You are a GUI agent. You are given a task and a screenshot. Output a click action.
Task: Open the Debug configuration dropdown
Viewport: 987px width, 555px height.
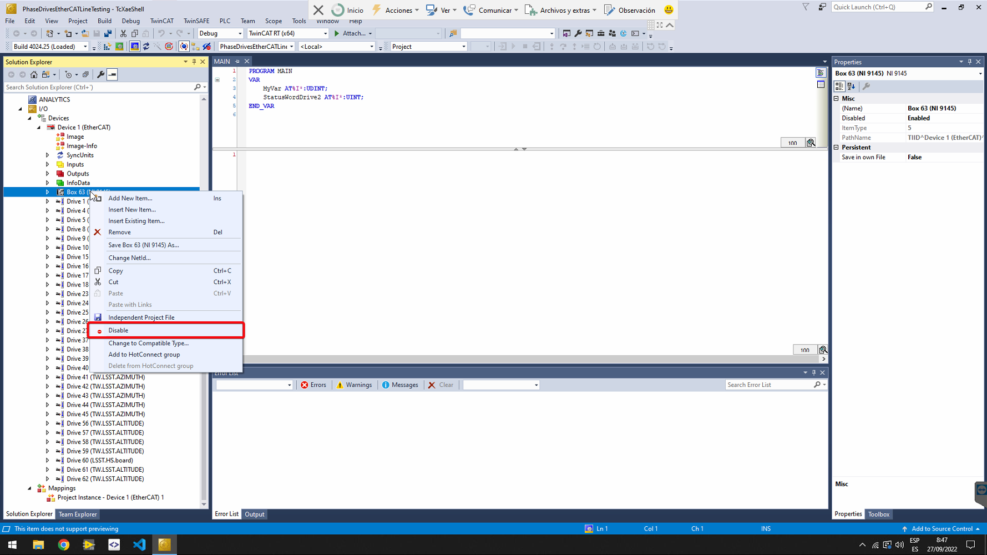point(220,33)
